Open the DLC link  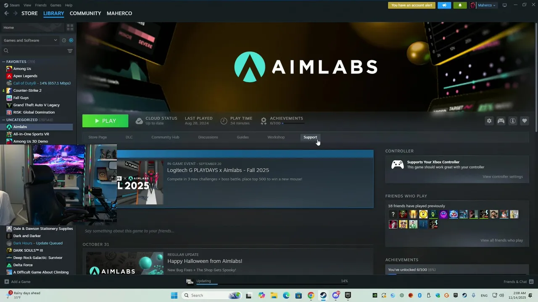129,137
